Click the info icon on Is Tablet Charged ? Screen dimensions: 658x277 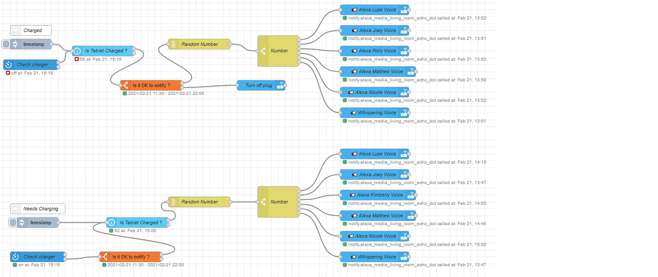[77, 50]
